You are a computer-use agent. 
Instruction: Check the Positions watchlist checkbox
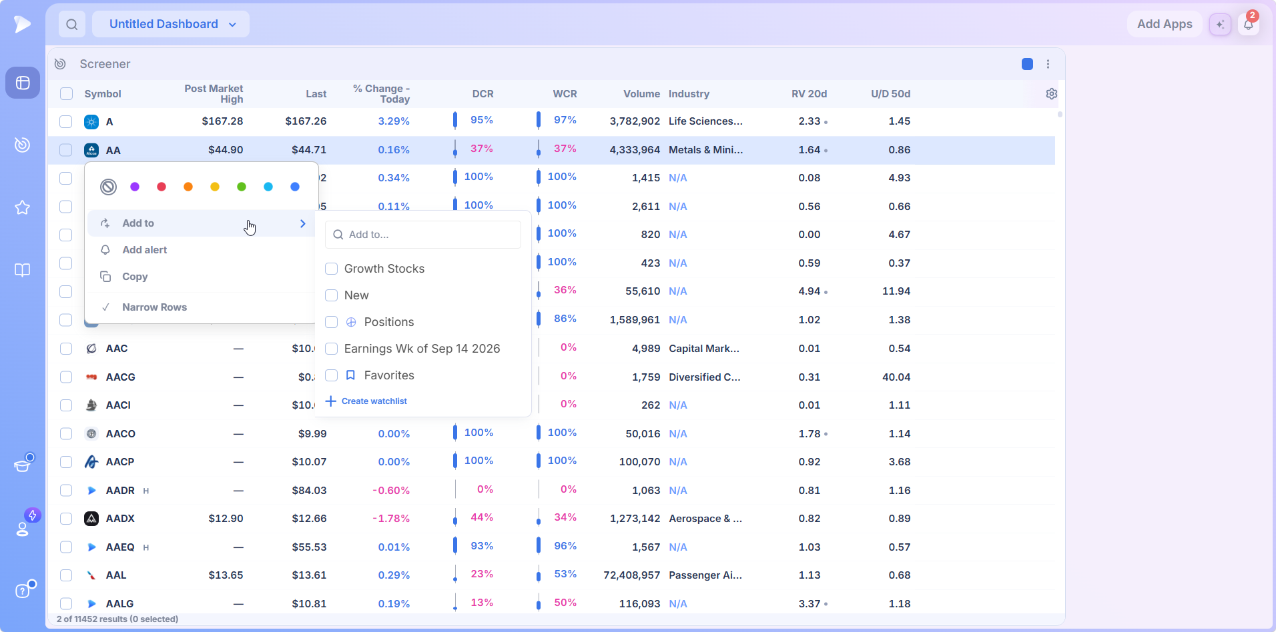pos(331,322)
